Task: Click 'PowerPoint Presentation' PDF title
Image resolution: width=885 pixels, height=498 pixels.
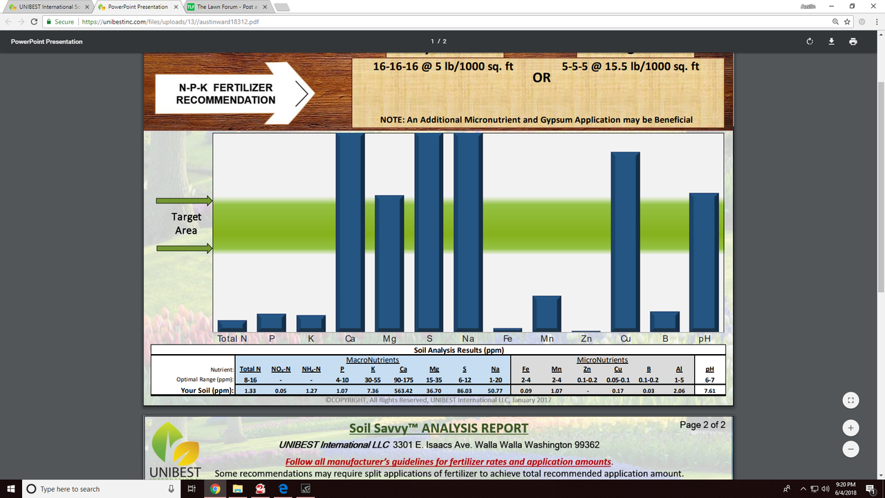Action: pyautogui.click(x=46, y=41)
